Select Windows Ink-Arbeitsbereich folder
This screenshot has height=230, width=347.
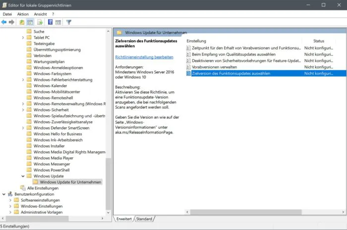click(x=58, y=139)
